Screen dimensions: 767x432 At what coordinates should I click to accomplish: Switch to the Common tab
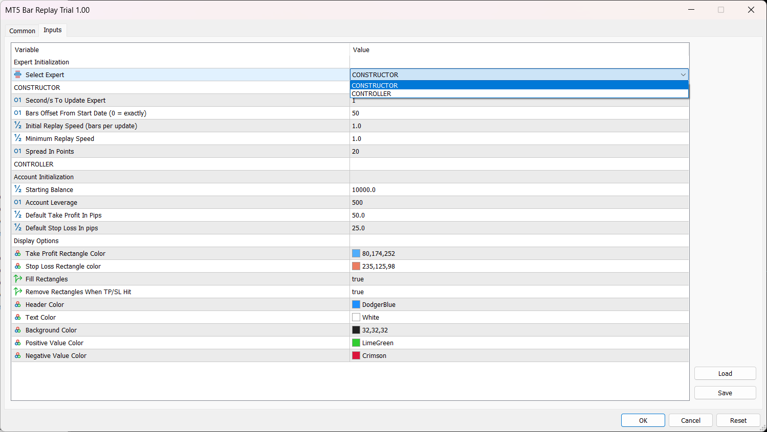pos(22,31)
